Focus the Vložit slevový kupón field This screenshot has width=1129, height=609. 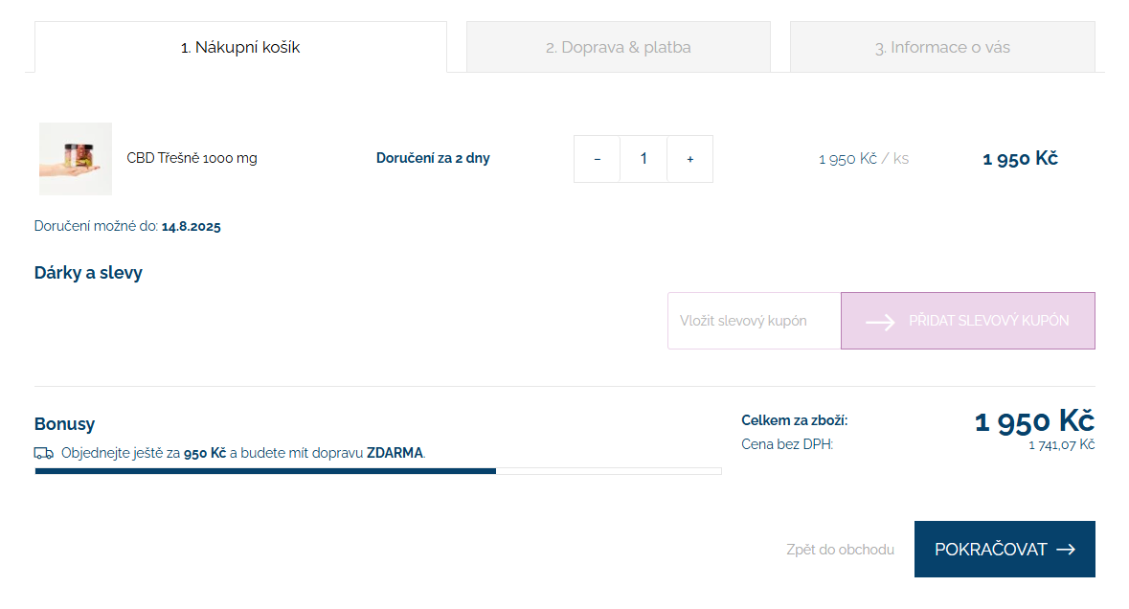[x=754, y=321]
